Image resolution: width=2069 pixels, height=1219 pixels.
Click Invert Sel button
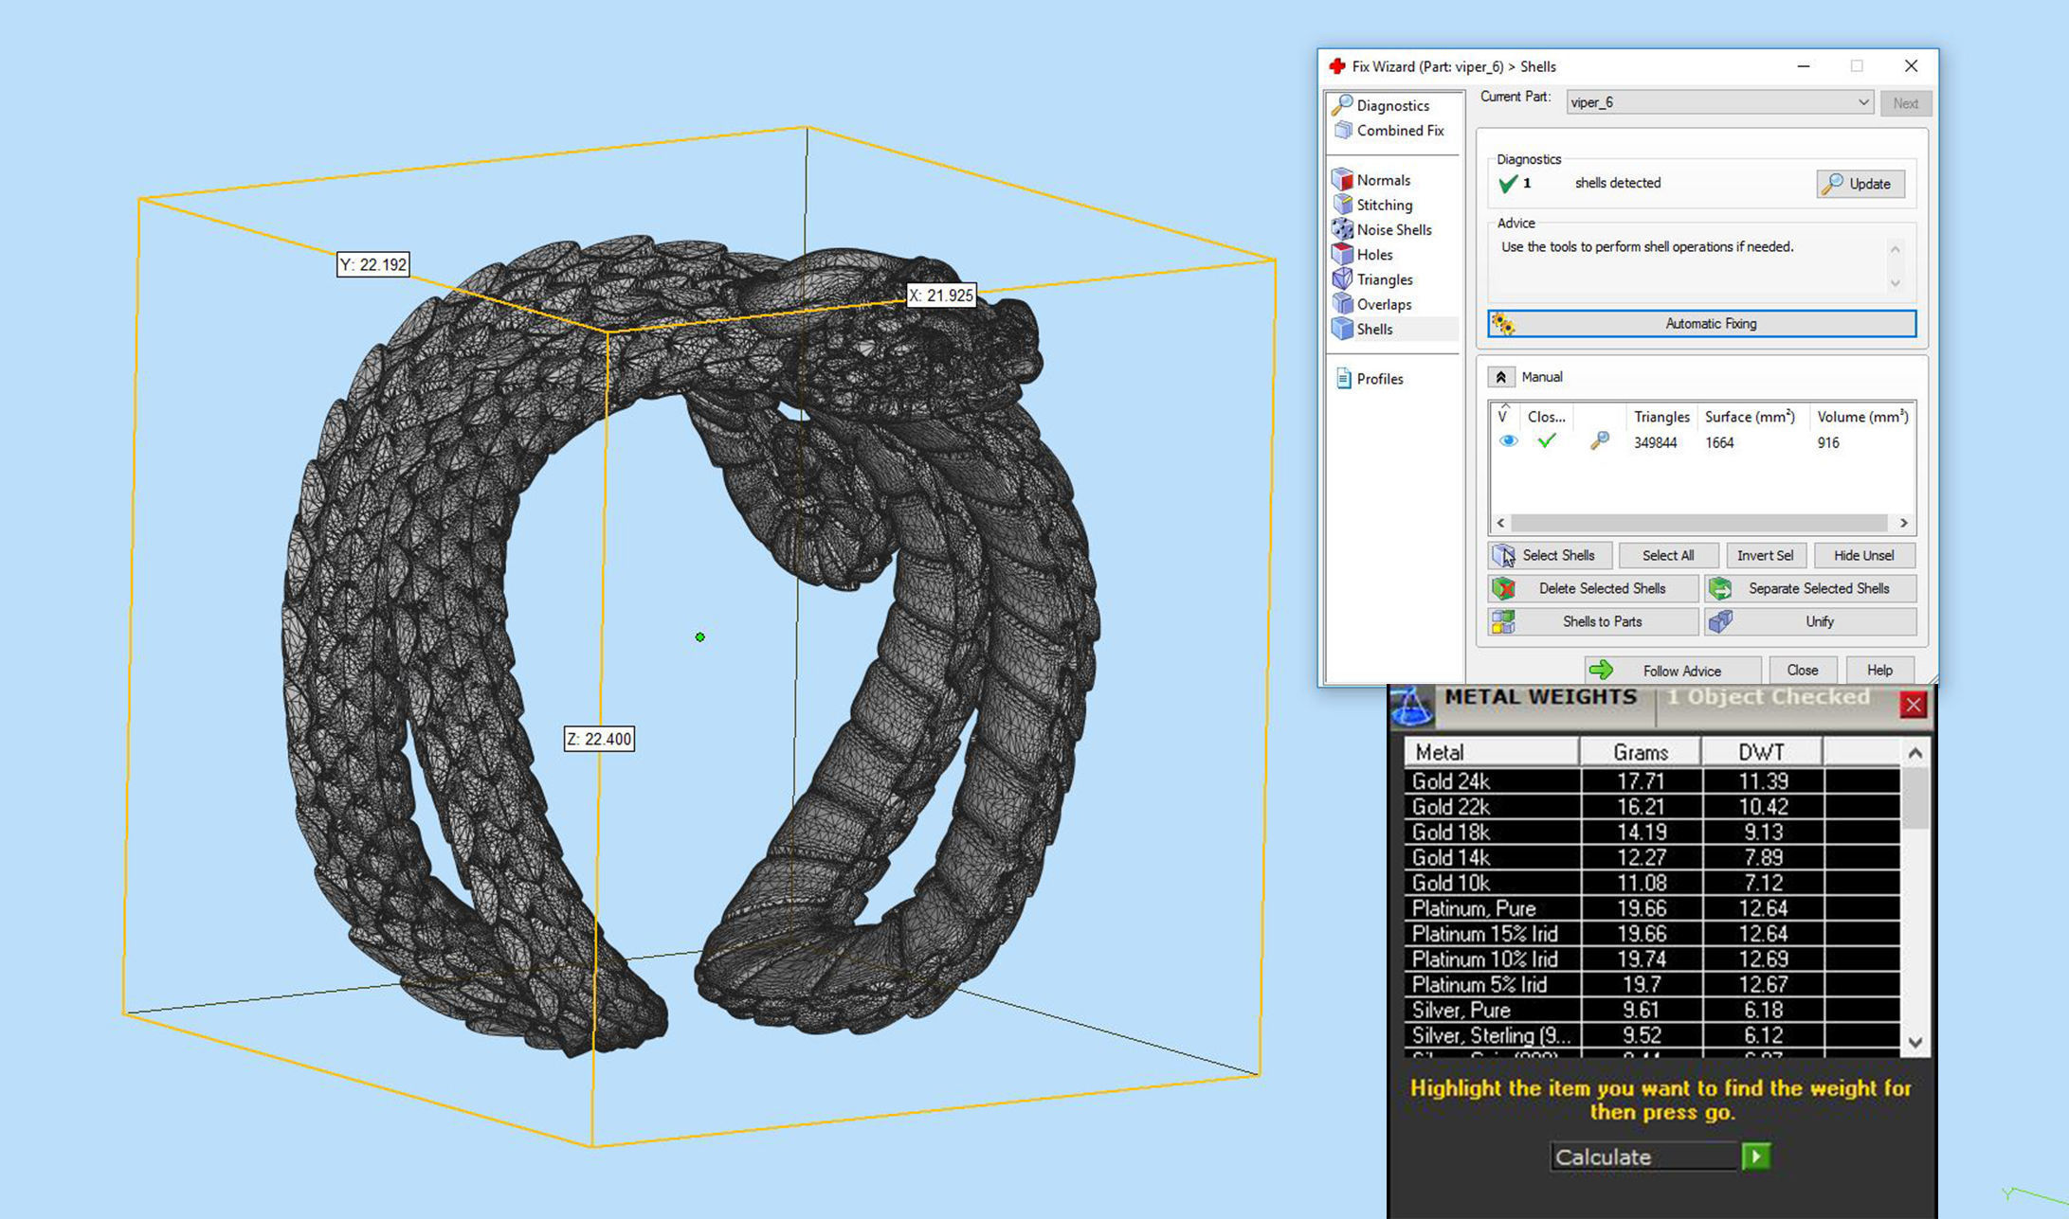[x=1765, y=555]
